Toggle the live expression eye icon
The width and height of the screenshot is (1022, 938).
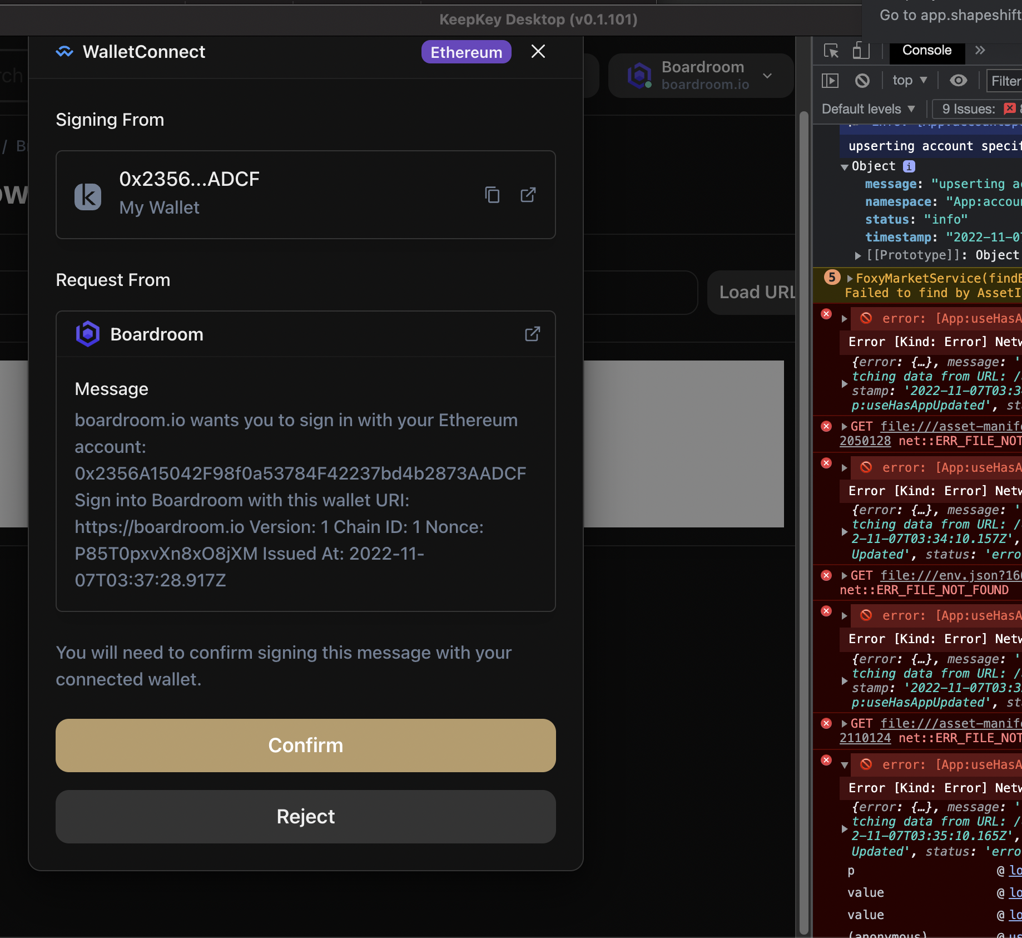pos(958,81)
